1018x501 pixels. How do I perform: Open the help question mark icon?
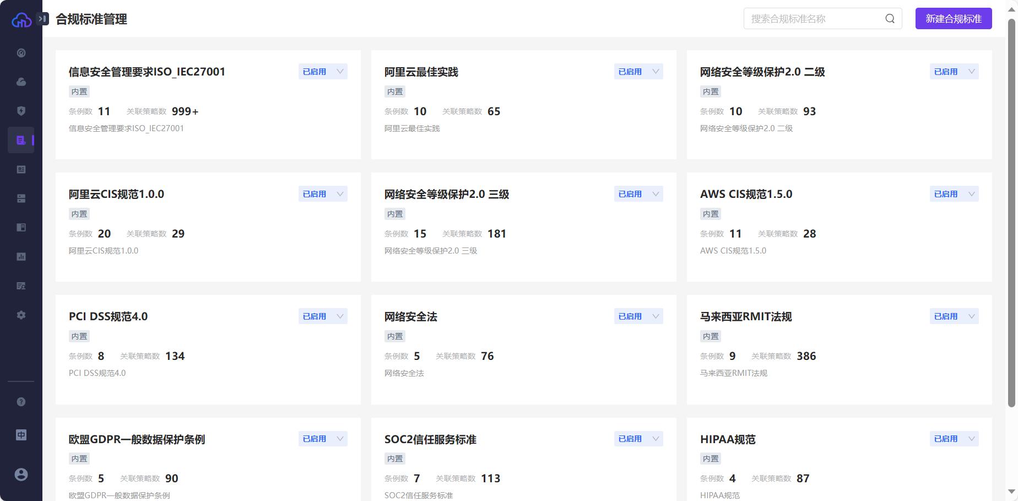tap(21, 402)
